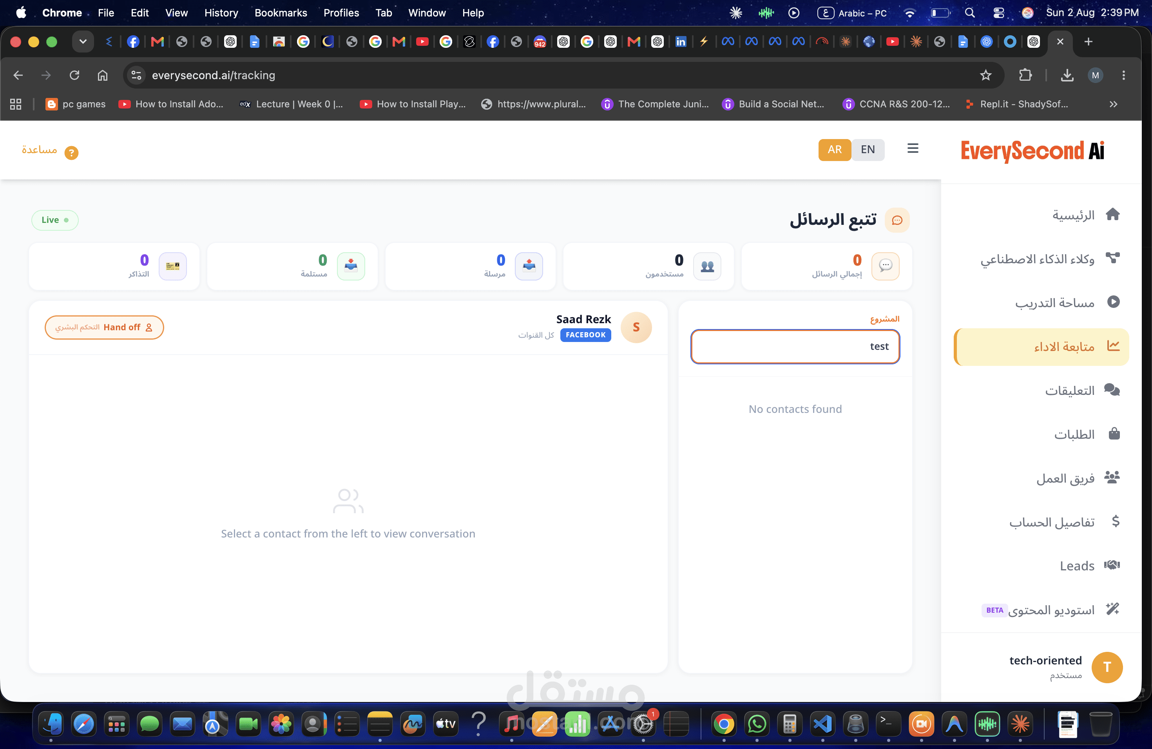
Task: Close the current browser tab
Action: [1060, 42]
